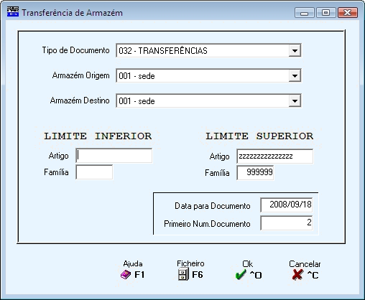Expand the Tipo de Documento dropdown arrow
Viewport: 365px width, 300px height.
295,50
